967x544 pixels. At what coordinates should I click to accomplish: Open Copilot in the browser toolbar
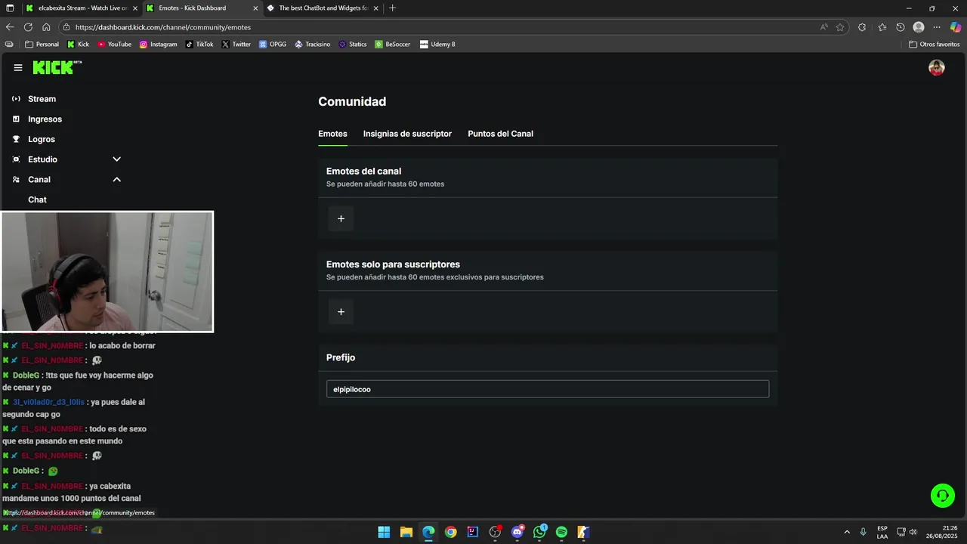tap(956, 27)
